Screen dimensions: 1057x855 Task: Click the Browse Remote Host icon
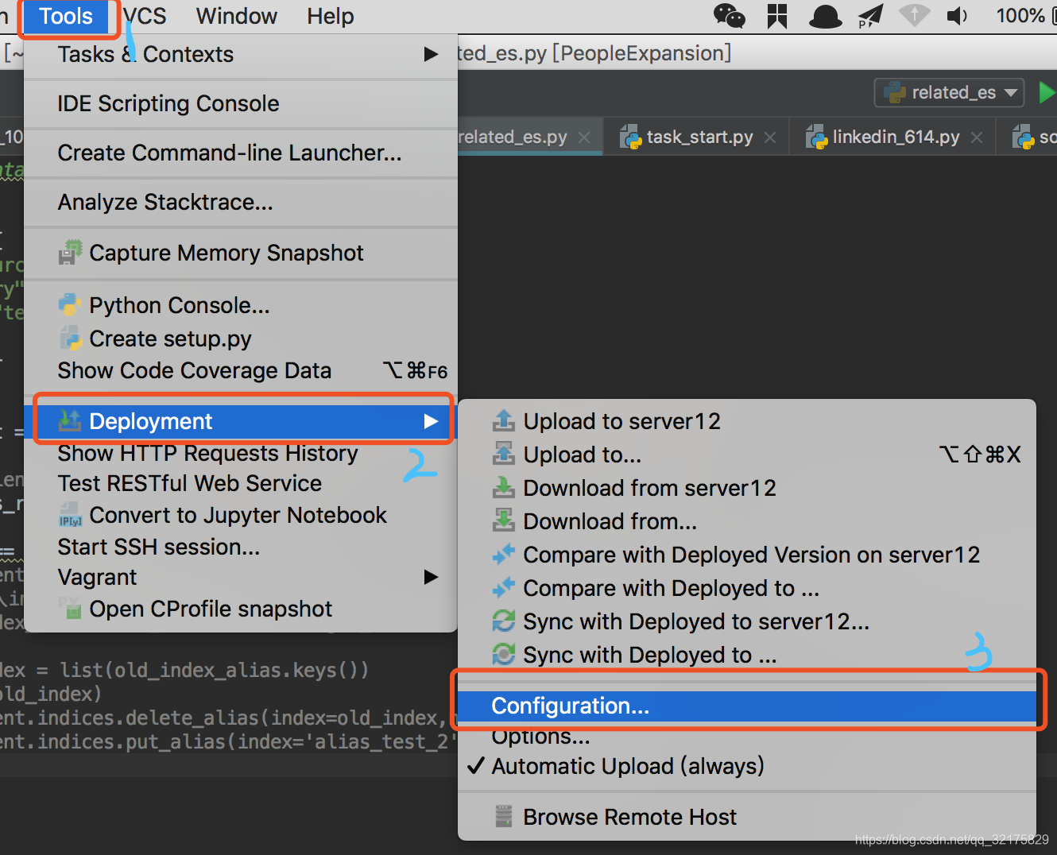tap(503, 816)
